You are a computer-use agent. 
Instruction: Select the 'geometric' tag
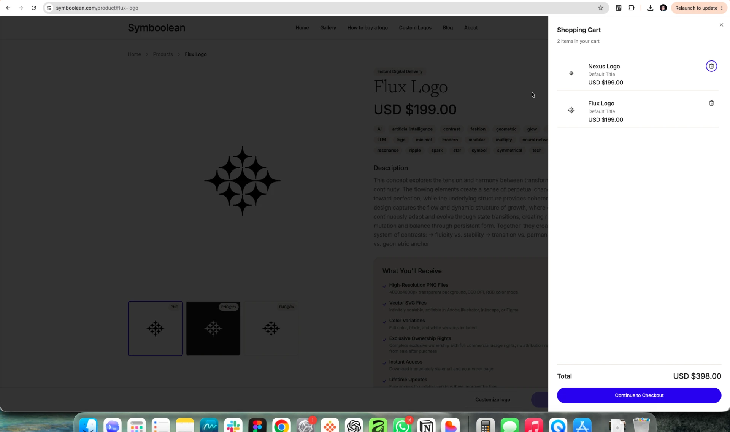tap(506, 129)
